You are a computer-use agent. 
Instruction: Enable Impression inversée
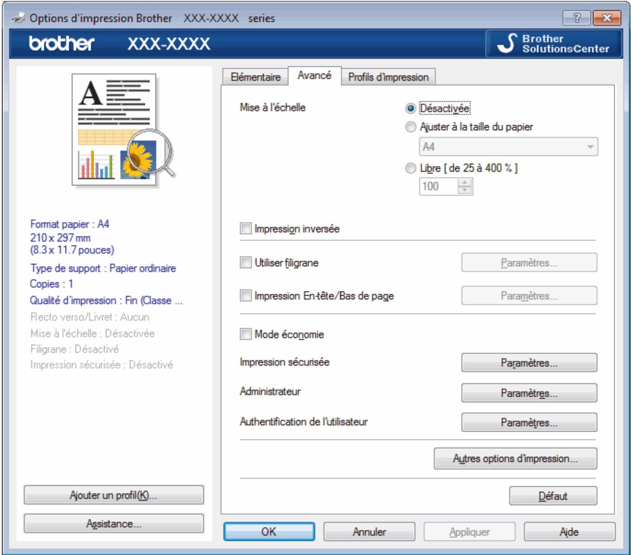click(246, 230)
